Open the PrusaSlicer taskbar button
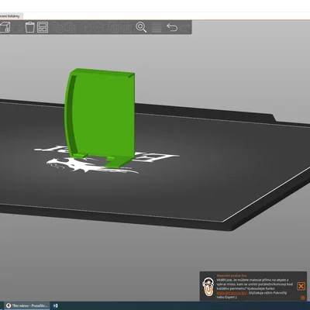This screenshot has height=310, width=310. click(27, 305)
